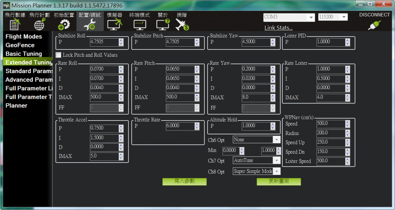Open the Link Stats... link
Image resolution: width=395 pixels, height=210 pixels.
pos(279,28)
